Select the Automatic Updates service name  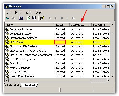[x=21, y=29]
